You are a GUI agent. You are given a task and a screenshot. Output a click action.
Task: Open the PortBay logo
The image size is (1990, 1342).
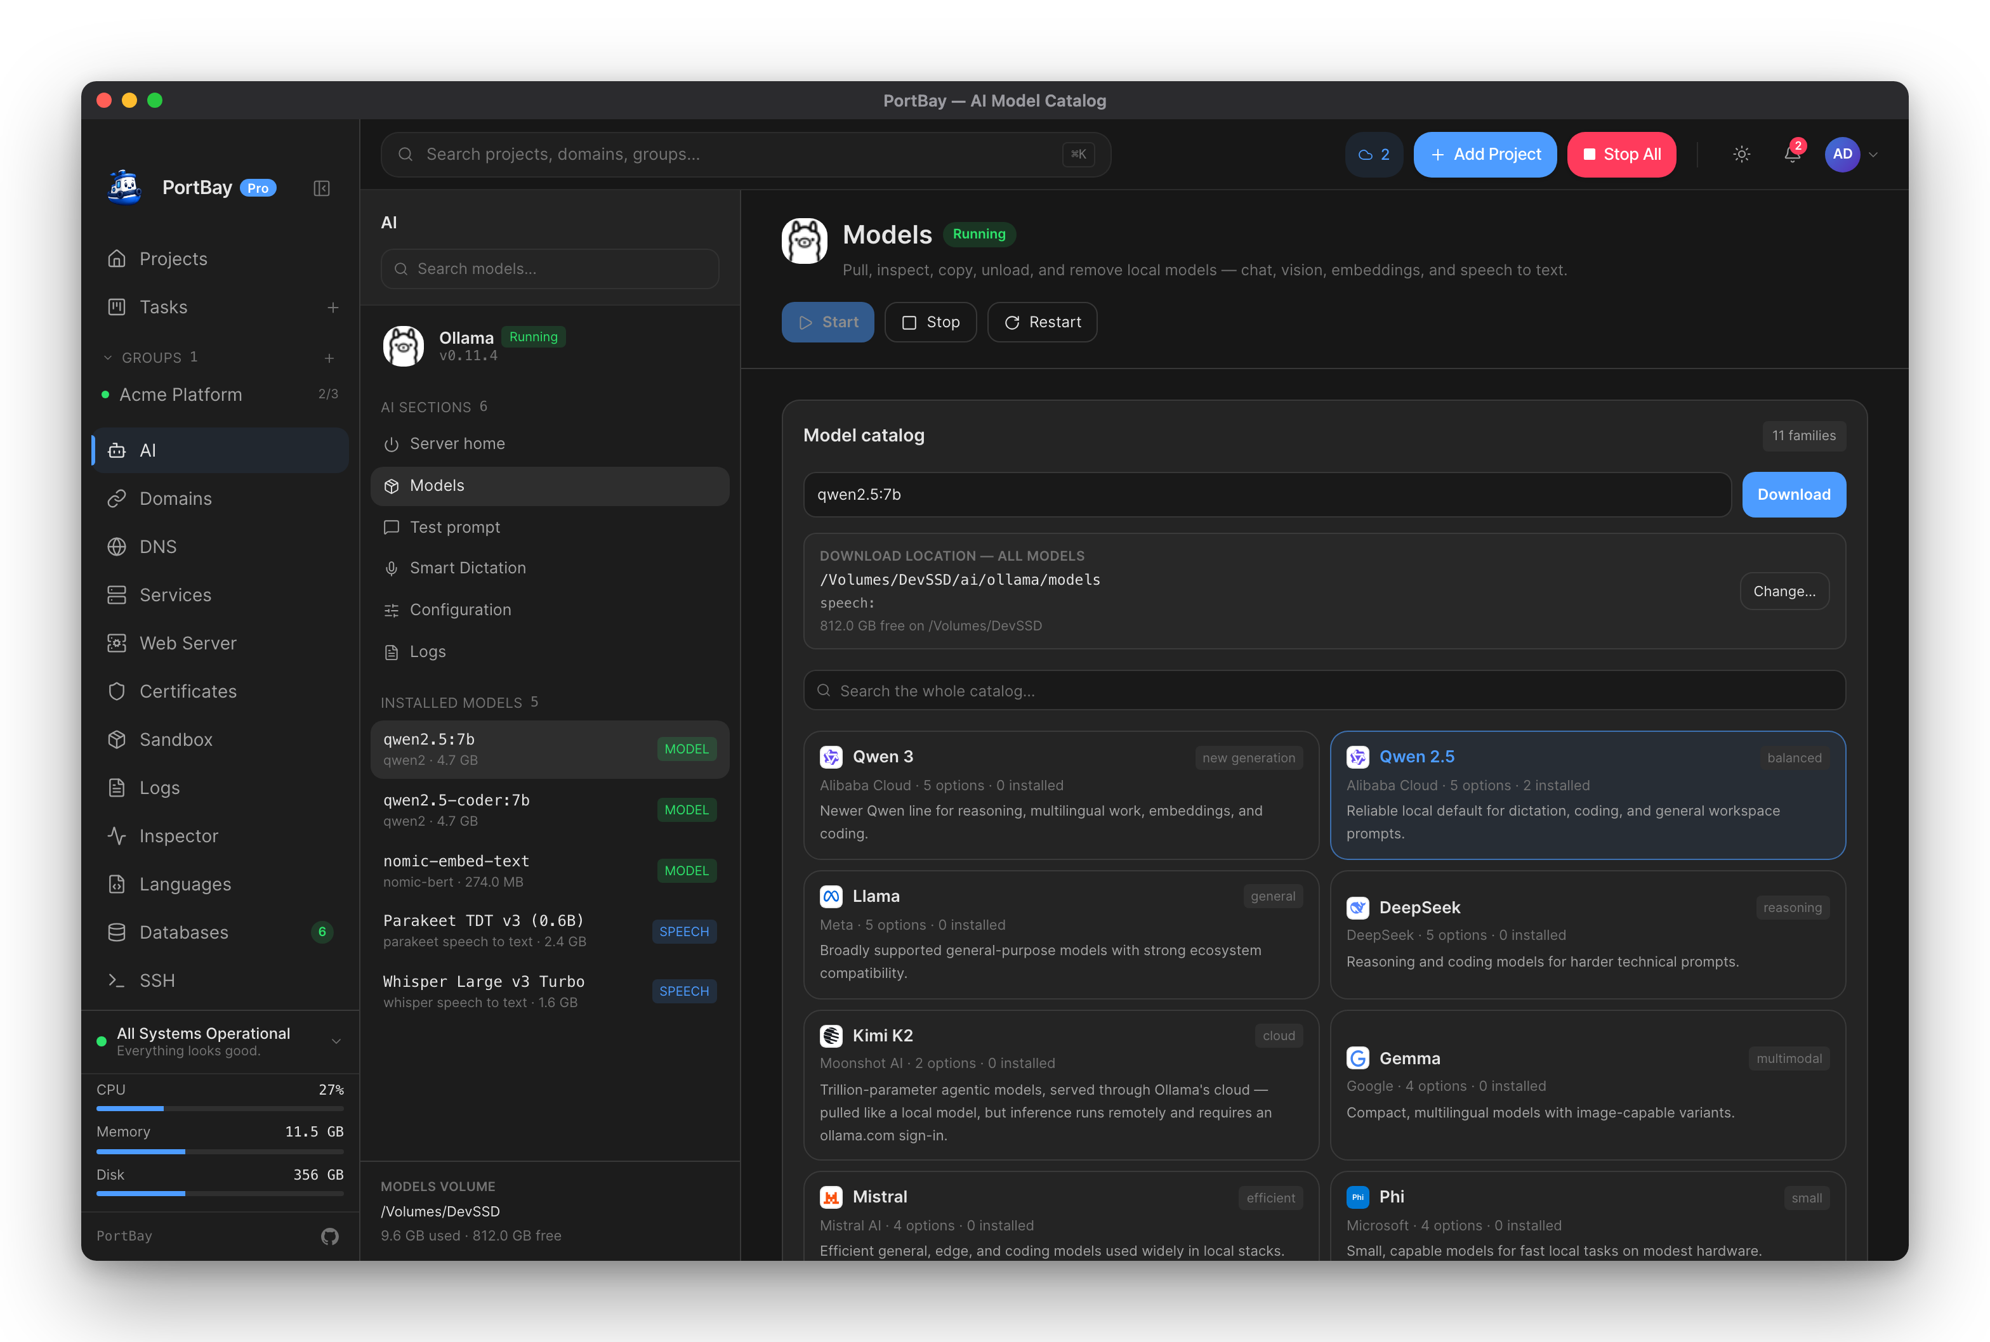click(x=125, y=188)
